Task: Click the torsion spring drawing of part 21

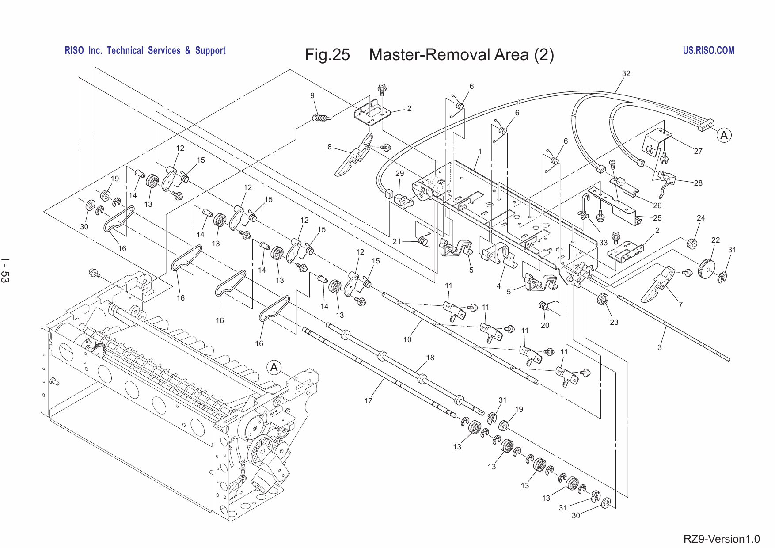Action: (424, 240)
